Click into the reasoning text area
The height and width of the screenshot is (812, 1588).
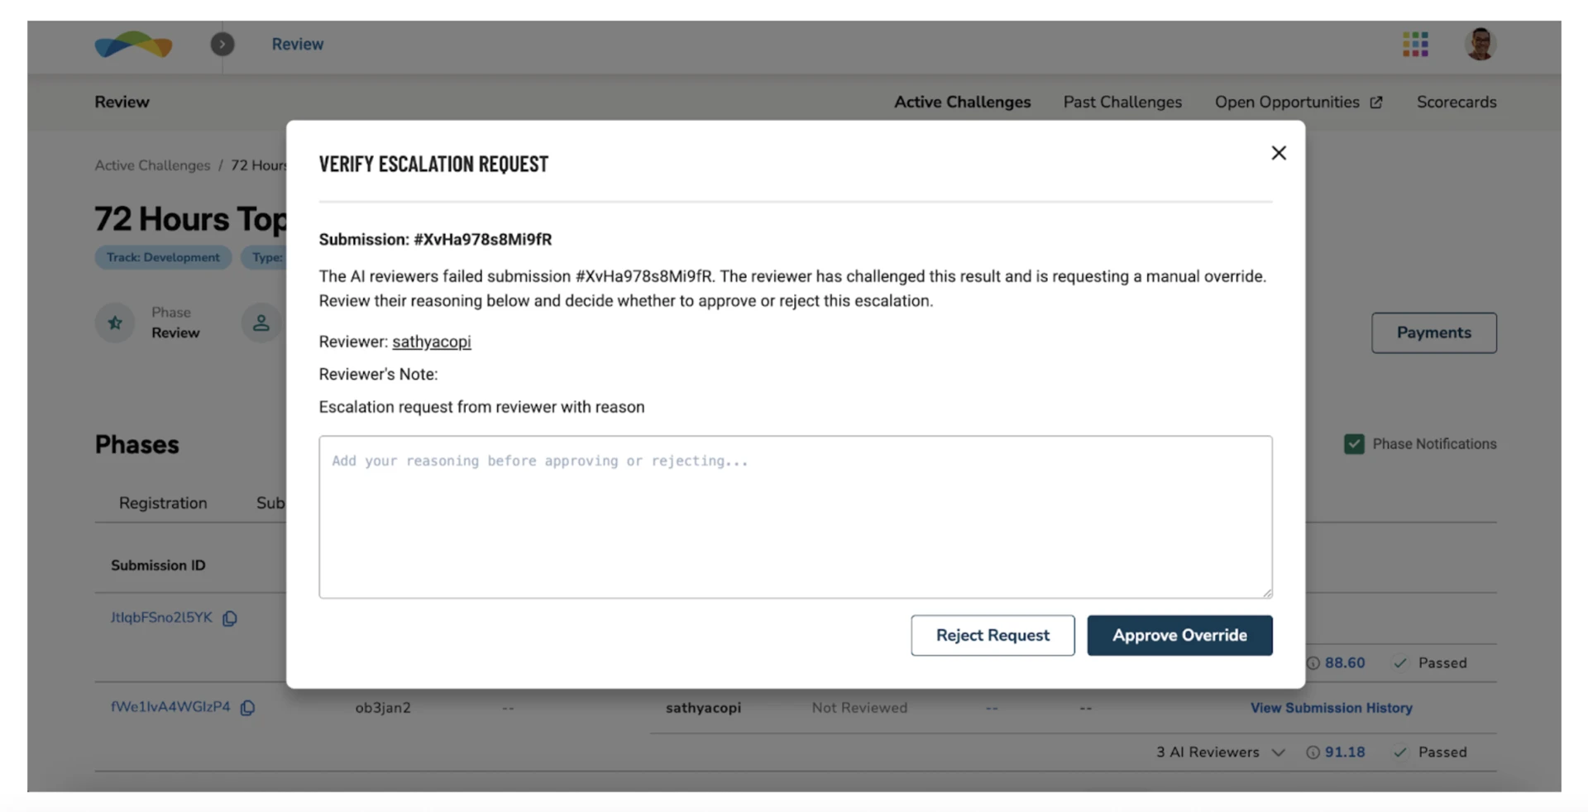click(795, 517)
